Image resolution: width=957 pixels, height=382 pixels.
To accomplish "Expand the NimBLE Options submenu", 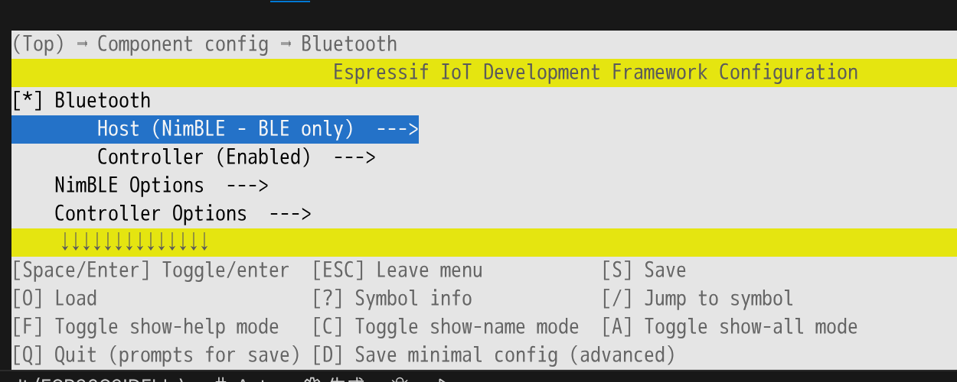I will click(x=161, y=186).
